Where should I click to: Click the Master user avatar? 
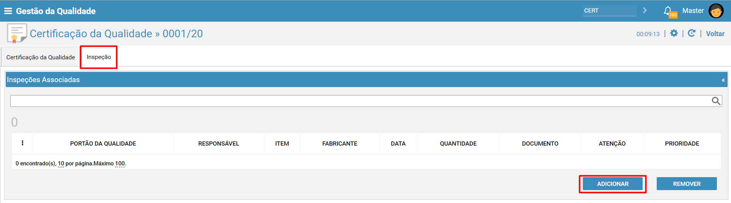(x=716, y=11)
